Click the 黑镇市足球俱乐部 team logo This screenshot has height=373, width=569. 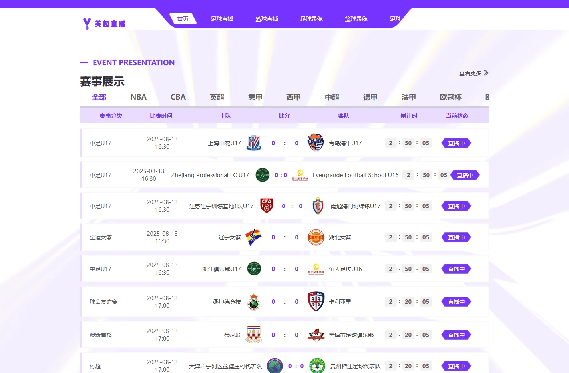[x=316, y=335]
